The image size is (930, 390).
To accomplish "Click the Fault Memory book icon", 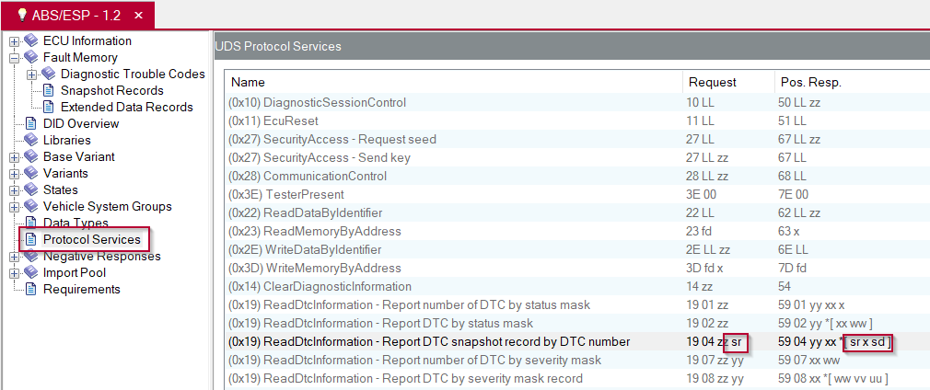I will tap(31, 58).
